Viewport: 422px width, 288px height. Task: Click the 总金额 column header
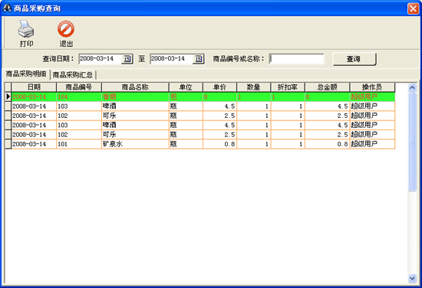click(327, 87)
